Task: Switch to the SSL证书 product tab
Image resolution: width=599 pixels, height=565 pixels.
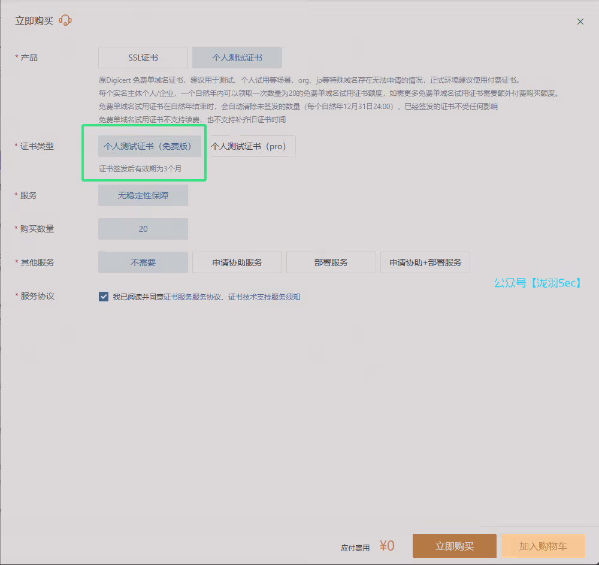Action: 143,58
